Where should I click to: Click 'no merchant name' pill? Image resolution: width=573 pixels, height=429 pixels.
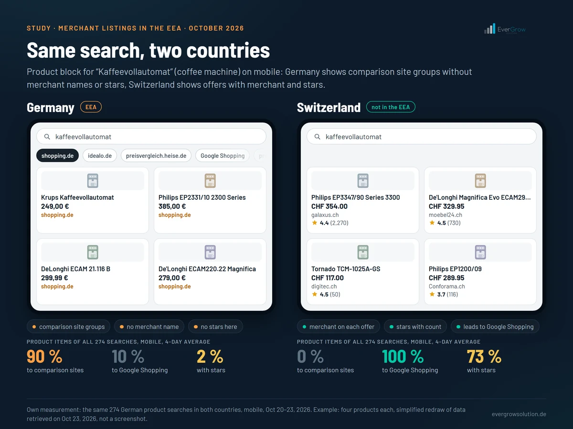pos(149,327)
